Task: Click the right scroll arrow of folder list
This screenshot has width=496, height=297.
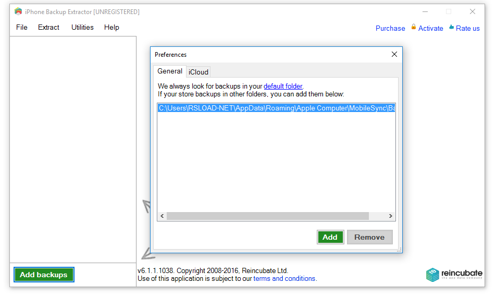Action: point(390,216)
